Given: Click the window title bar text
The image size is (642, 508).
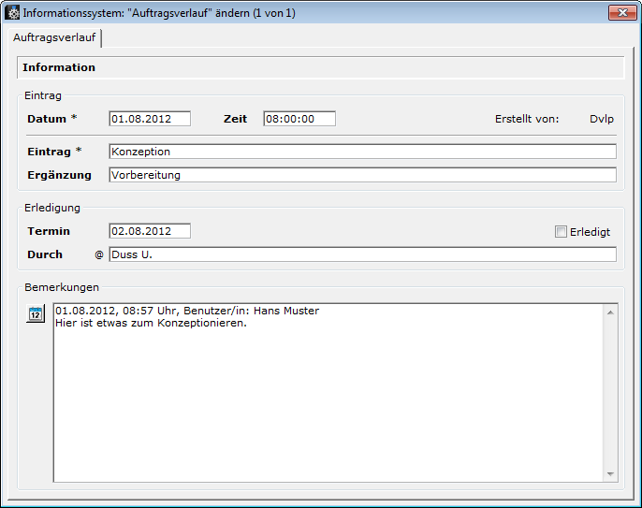Looking at the screenshot, I should click(159, 13).
